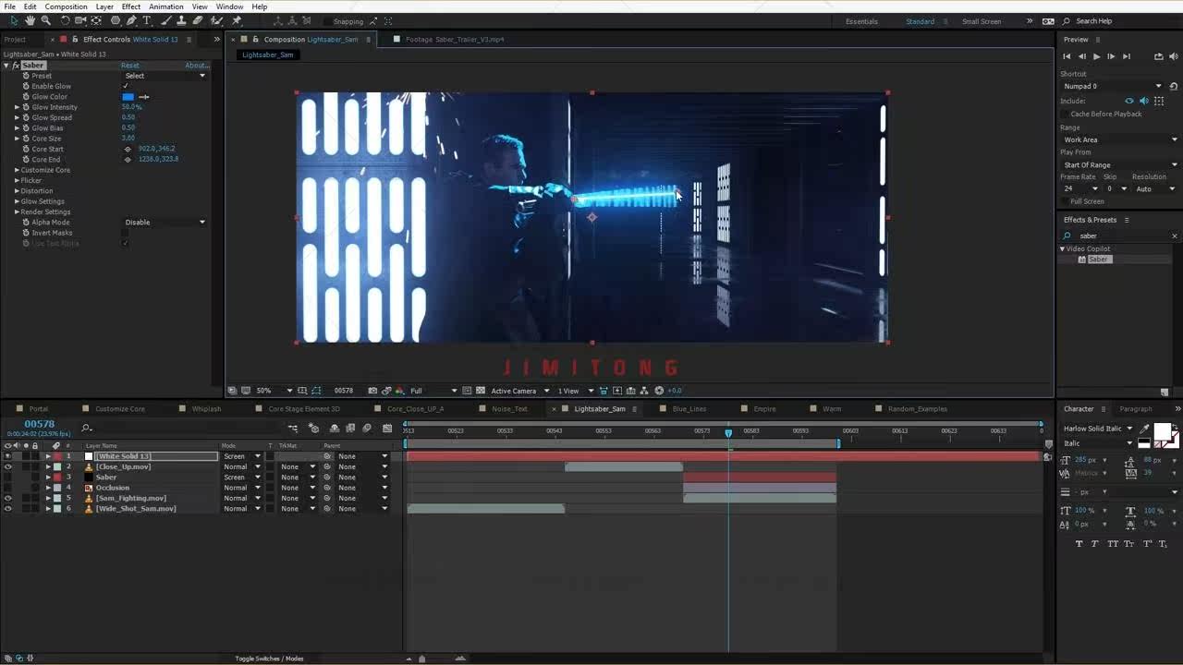Image resolution: width=1183 pixels, height=665 pixels.
Task: Switch to the Blue_Lines timeline tab
Action: pos(689,408)
